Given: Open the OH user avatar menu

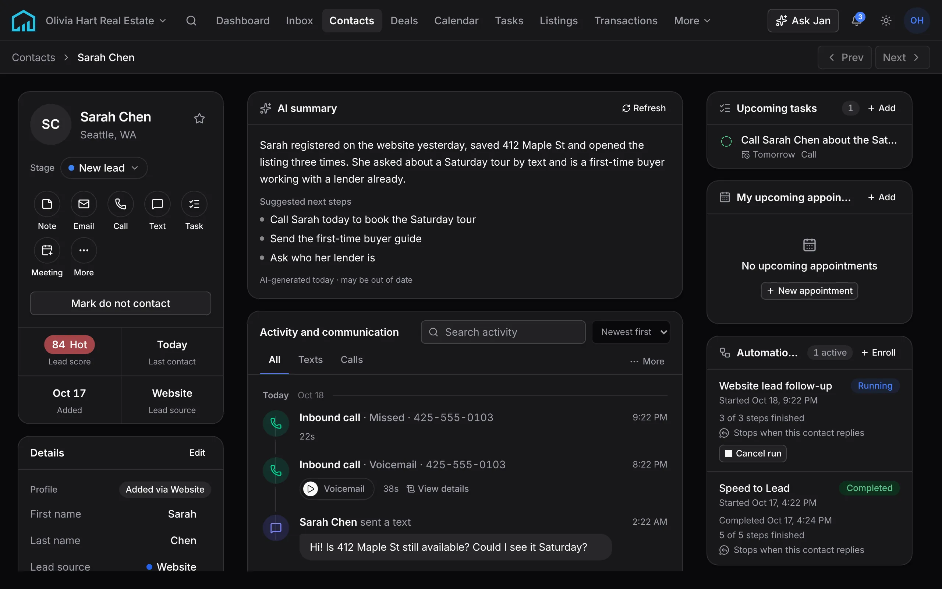Looking at the screenshot, I should coord(917,21).
